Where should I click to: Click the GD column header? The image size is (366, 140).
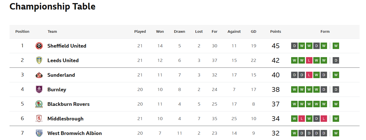click(x=254, y=32)
